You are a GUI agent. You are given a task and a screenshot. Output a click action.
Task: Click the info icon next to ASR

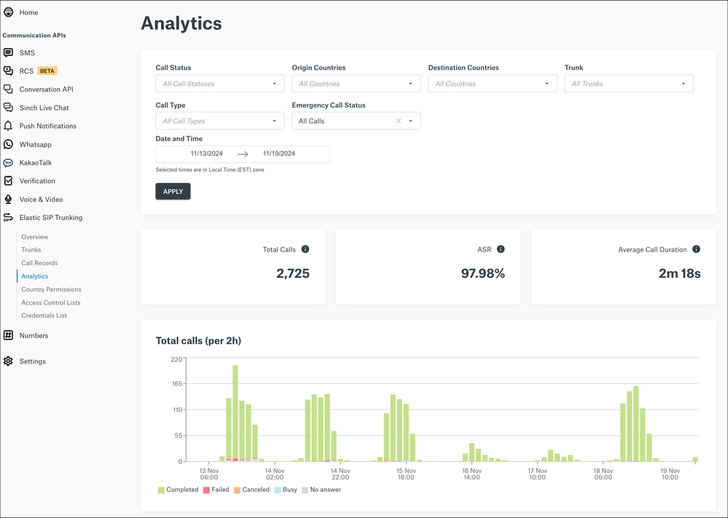pyautogui.click(x=501, y=249)
